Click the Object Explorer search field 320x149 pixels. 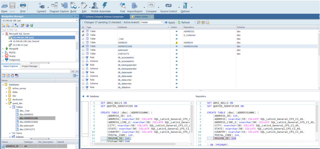click(x=36, y=71)
